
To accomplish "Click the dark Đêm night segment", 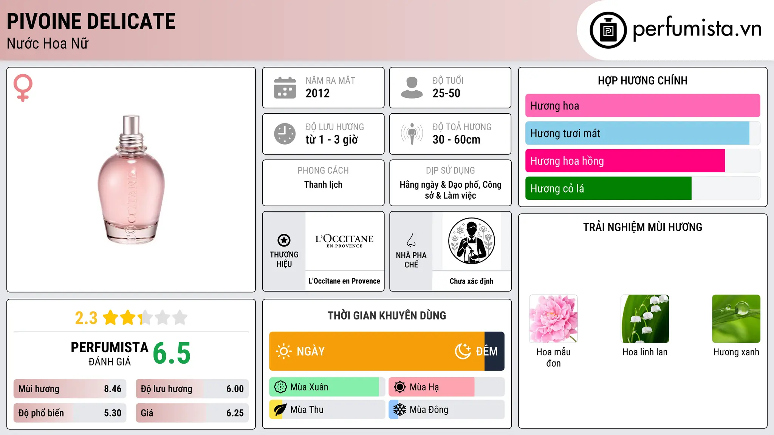I will 494,351.
